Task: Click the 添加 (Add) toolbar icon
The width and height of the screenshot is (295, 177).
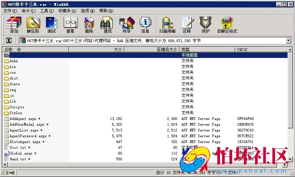Action: click(14, 25)
